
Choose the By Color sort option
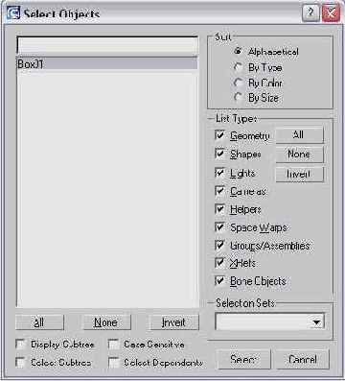238,83
